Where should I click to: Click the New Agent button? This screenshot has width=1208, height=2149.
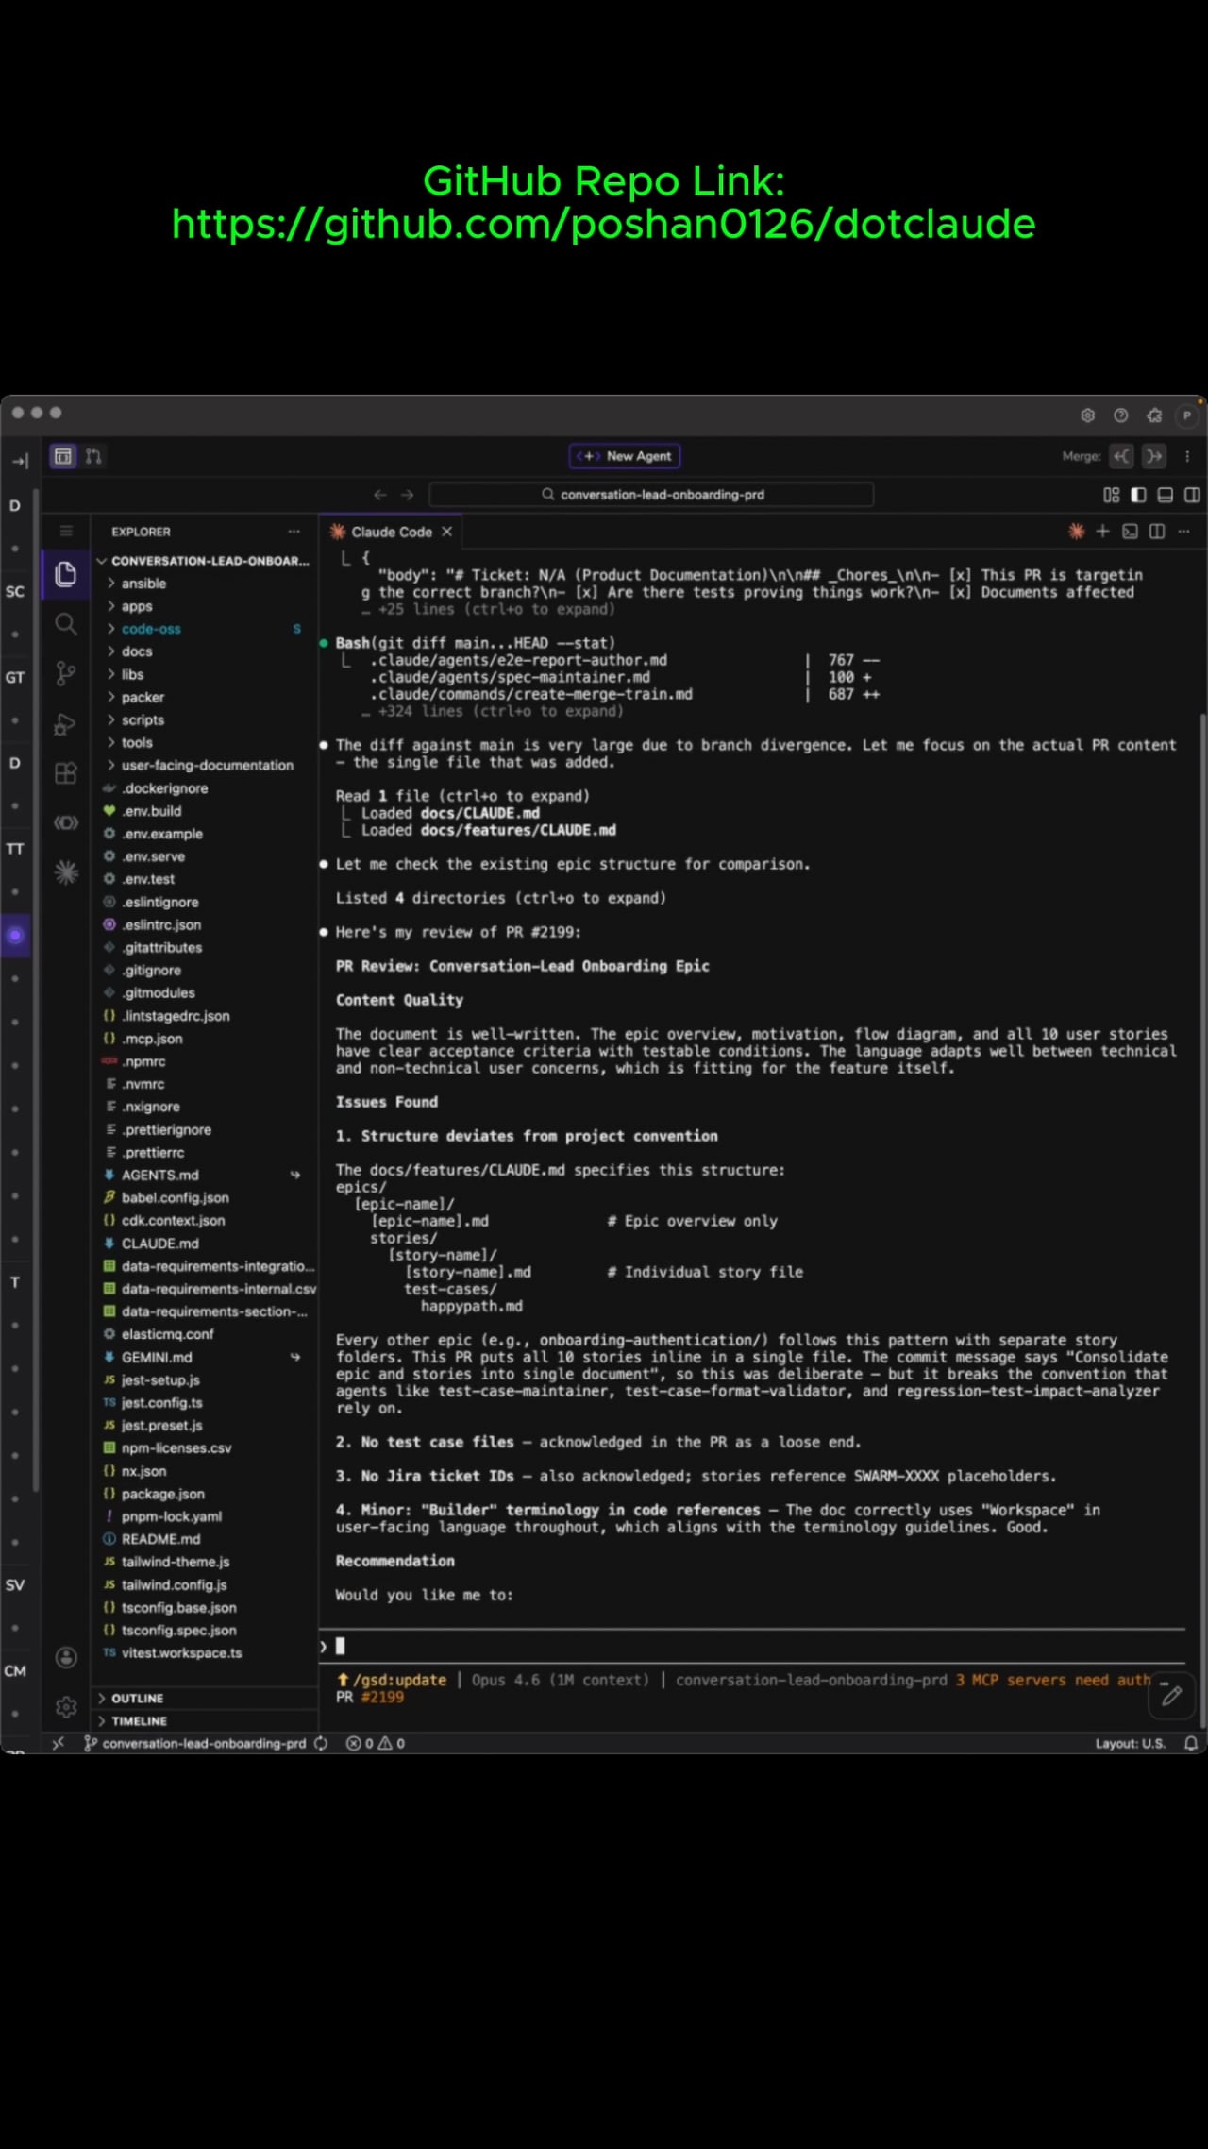tap(625, 456)
